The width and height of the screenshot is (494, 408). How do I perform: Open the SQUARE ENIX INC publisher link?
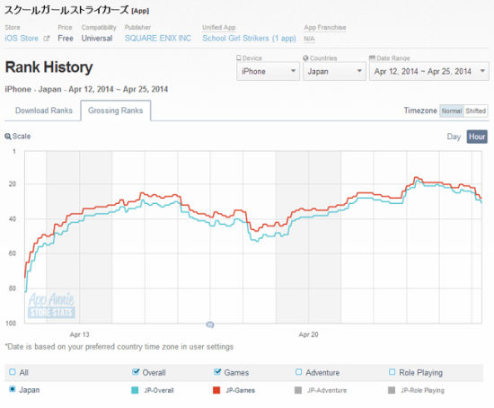158,38
